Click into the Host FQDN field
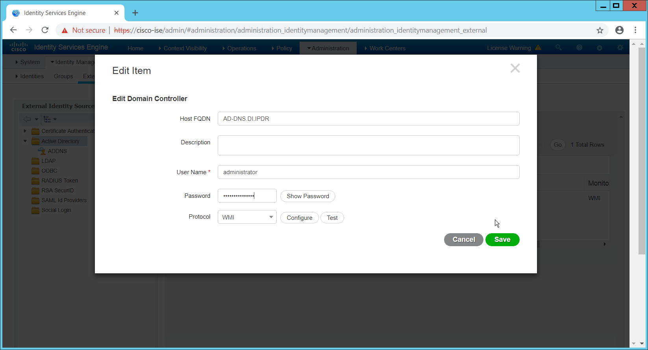Image resolution: width=648 pixels, height=350 pixels. (368, 119)
